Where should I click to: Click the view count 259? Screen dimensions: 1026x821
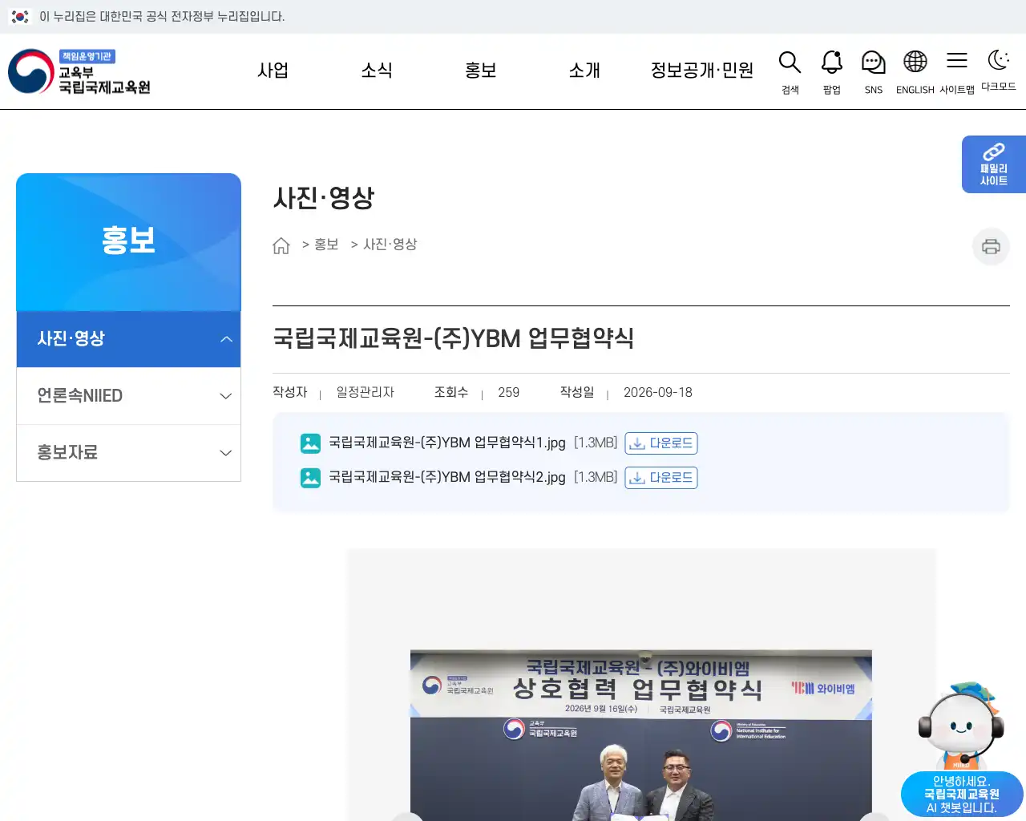(509, 393)
